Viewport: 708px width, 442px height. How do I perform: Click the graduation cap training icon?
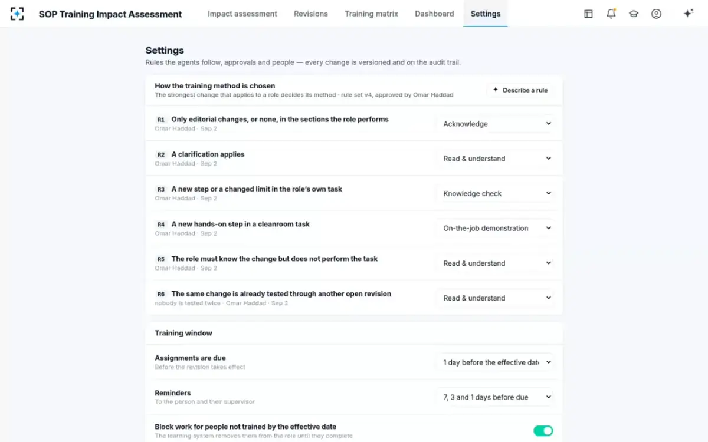[x=634, y=14]
